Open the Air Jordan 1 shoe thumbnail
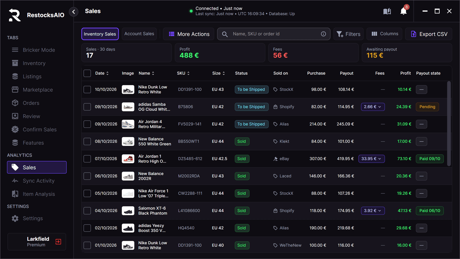Image resolution: width=460 pixels, height=259 pixels. tap(128, 159)
